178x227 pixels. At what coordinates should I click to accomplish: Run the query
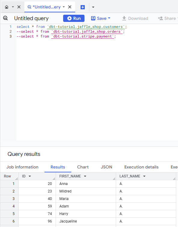click(x=74, y=18)
